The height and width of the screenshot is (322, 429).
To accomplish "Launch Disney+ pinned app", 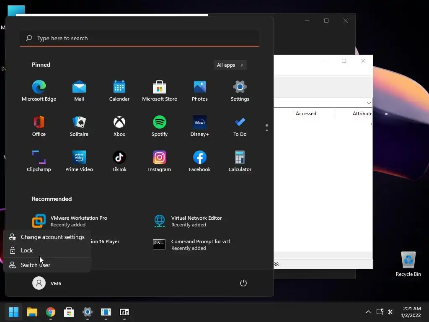I will pos(200,127).
